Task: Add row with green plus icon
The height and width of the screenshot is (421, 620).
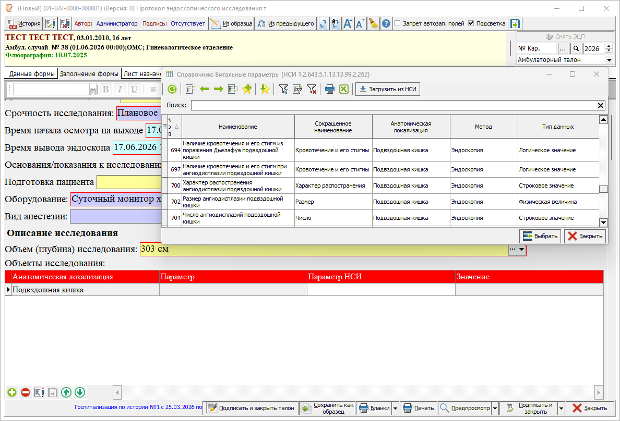Action: [12, 392]
